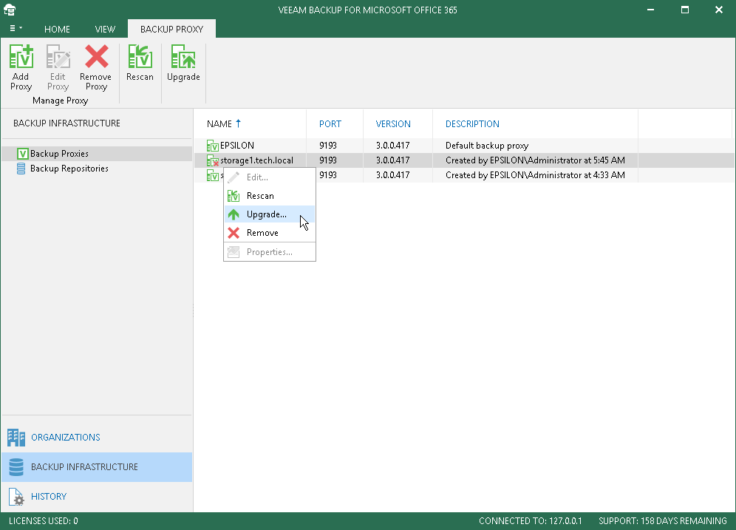Image resolution: width=736 pixels, height=530 pixels.
Task: Click the Veeam application icon in title bar
Action: [x=10, y=10]
